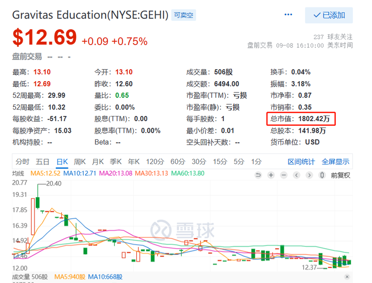Click the chart reset (undo arrow) icon
372x283 pixels.
coord(259,175)
